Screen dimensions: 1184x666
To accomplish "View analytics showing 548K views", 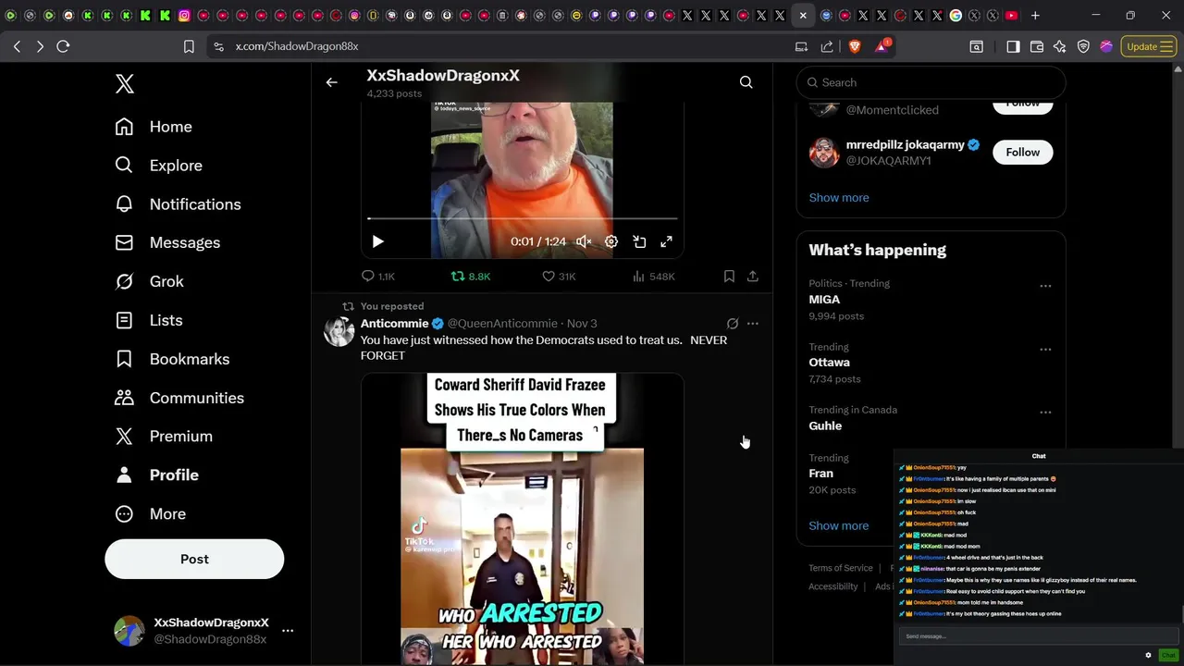I will pyautogui.click(x=653, y=276).
